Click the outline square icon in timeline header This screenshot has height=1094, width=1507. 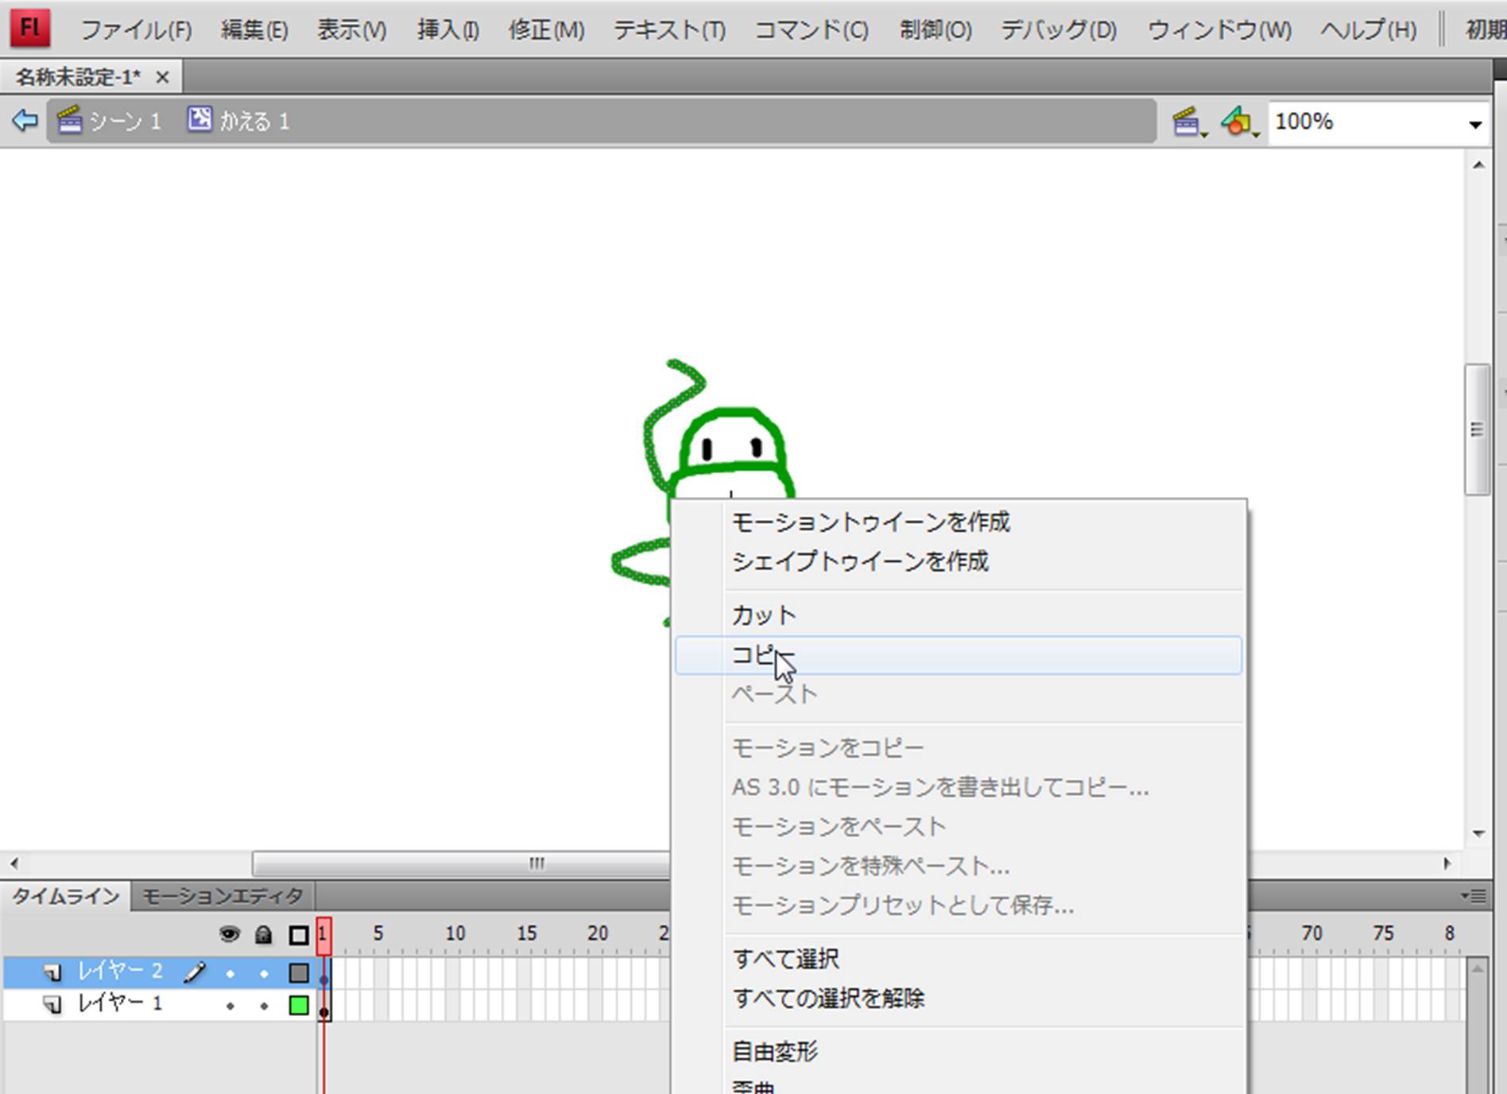pos(299,934)
